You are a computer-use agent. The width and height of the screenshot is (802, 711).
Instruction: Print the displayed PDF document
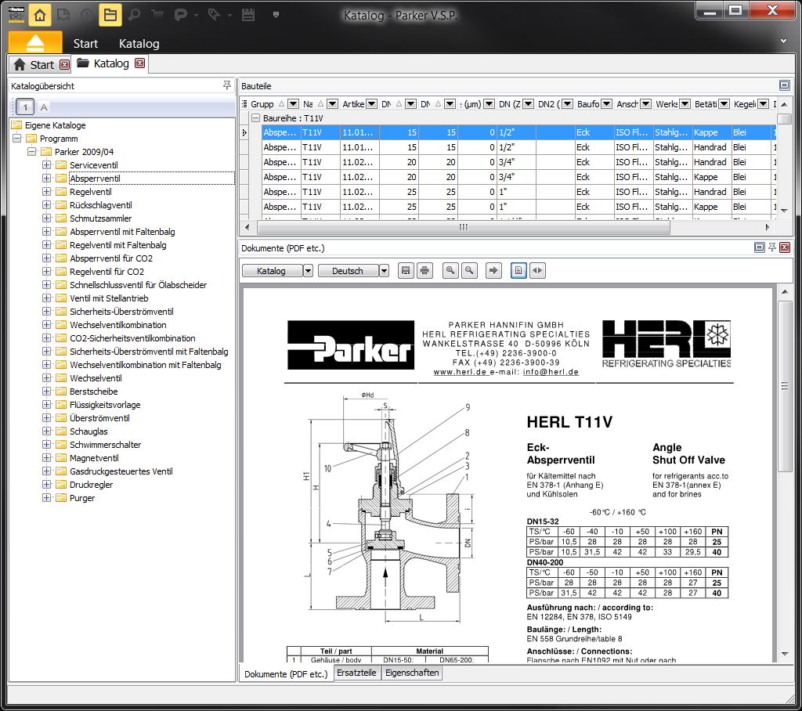(424, 271)
